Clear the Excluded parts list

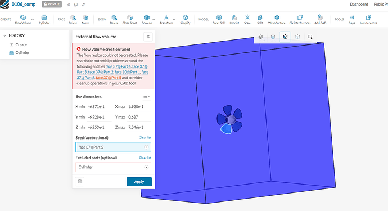pos(145,158)
